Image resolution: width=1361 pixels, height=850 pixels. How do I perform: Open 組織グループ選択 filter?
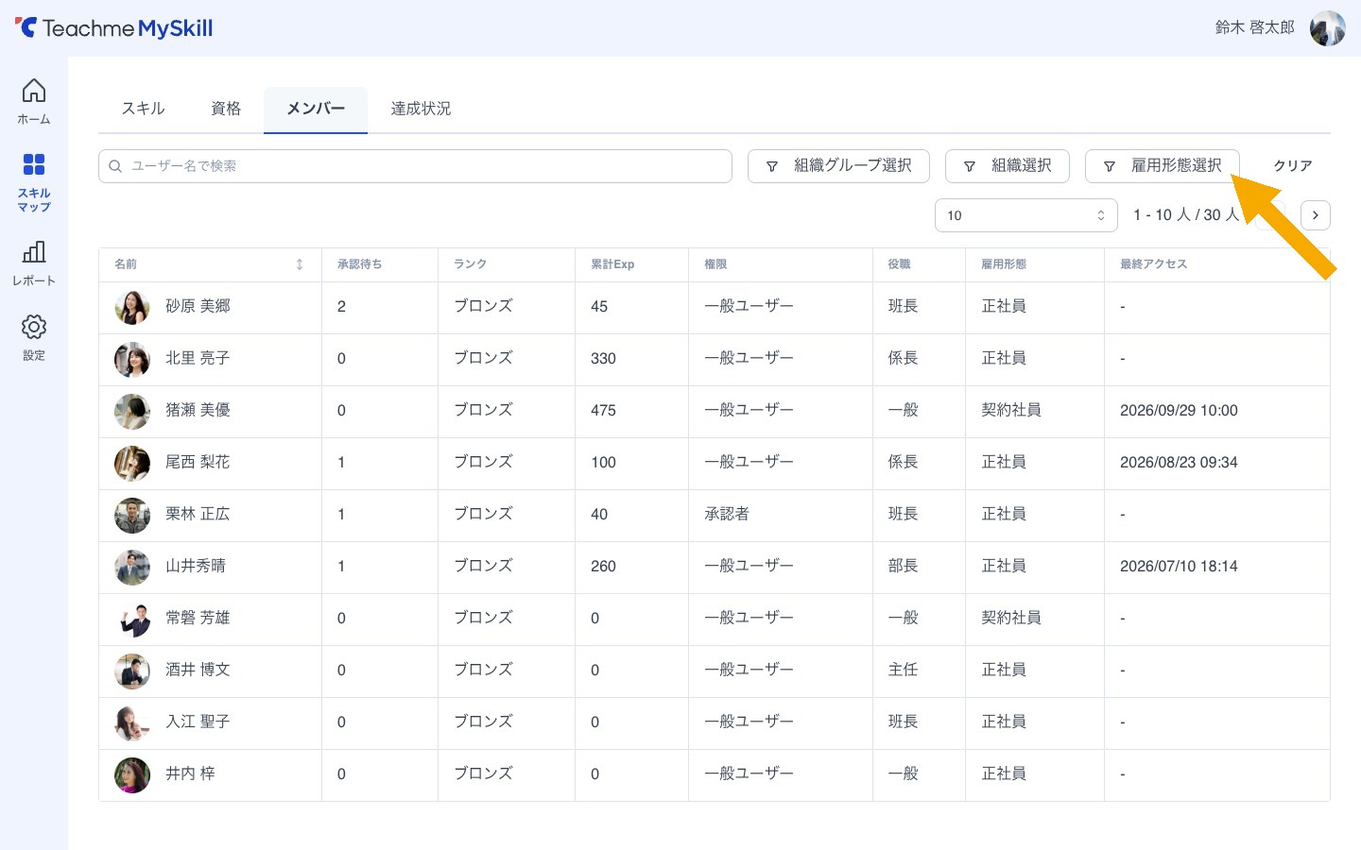838,166
